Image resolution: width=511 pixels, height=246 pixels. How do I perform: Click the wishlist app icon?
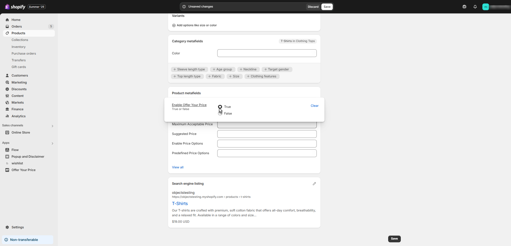[7, 163]
